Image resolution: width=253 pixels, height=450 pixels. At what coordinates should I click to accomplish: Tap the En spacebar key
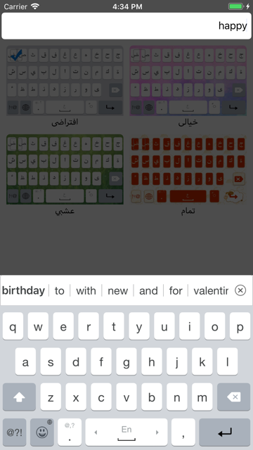tap(126, 432)
